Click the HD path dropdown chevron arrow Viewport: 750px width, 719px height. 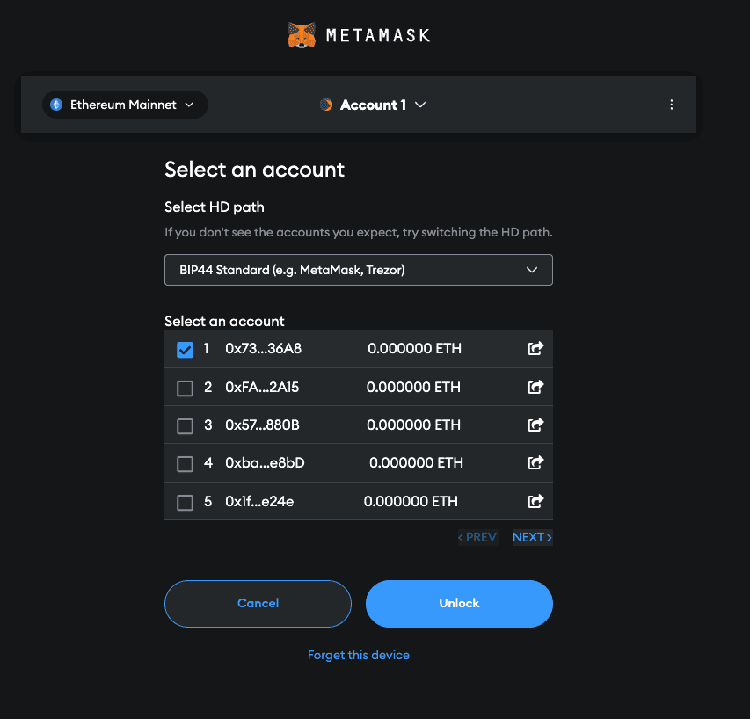(x=532, y=270)
